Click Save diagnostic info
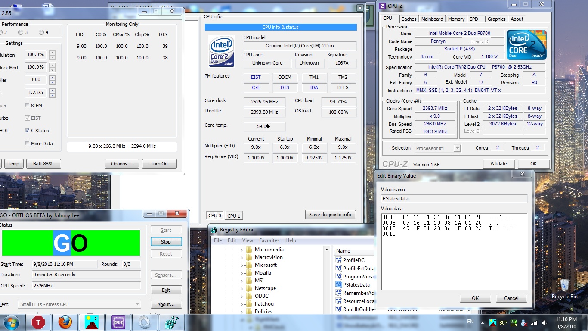Image resolution: width=588 pixels, height=331 pixels. click(x=330, y=215)
